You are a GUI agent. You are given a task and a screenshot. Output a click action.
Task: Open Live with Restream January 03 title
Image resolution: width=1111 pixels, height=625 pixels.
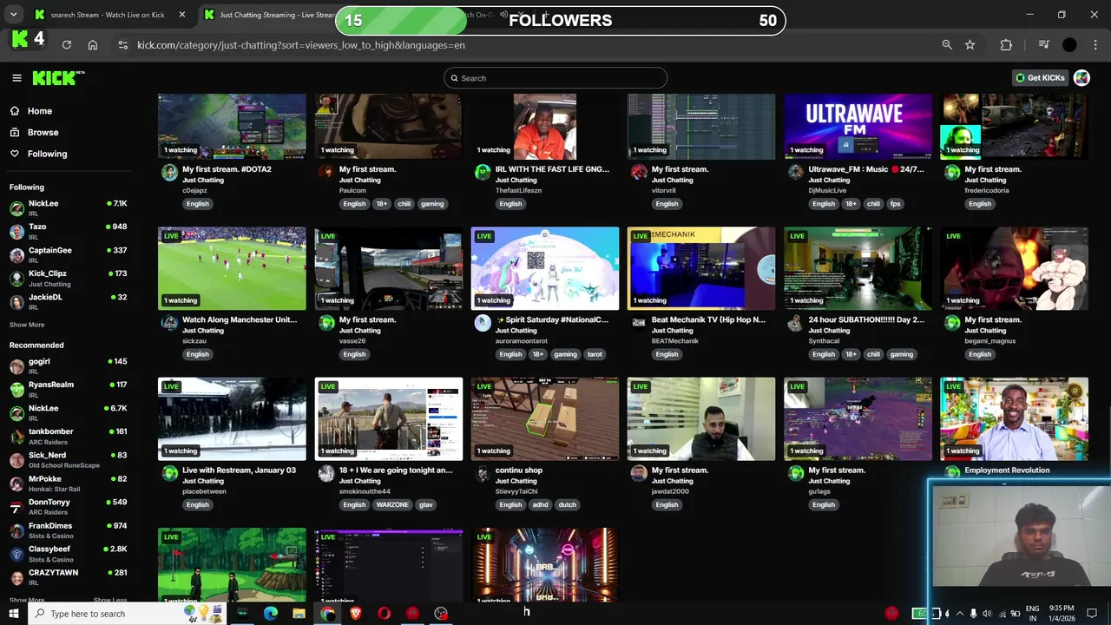tap(239, 470)
